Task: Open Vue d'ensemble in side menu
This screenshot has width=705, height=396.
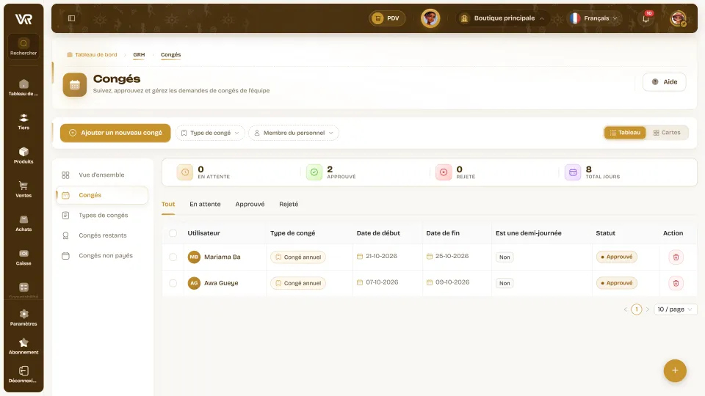Action: tap(102, 175)
